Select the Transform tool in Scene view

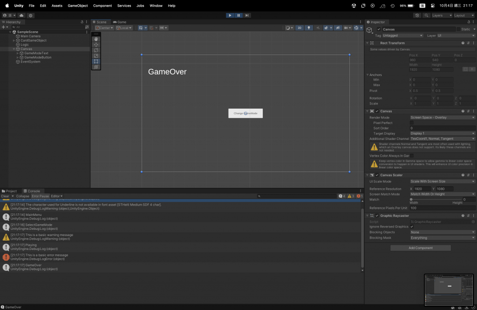(x=96, y=67)
